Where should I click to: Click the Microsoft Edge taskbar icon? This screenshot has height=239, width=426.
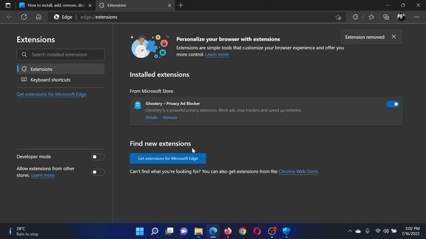pyautogui.click(x=213, y=231)
